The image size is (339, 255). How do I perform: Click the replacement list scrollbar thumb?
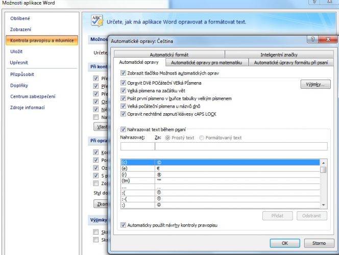pos(324,170)
